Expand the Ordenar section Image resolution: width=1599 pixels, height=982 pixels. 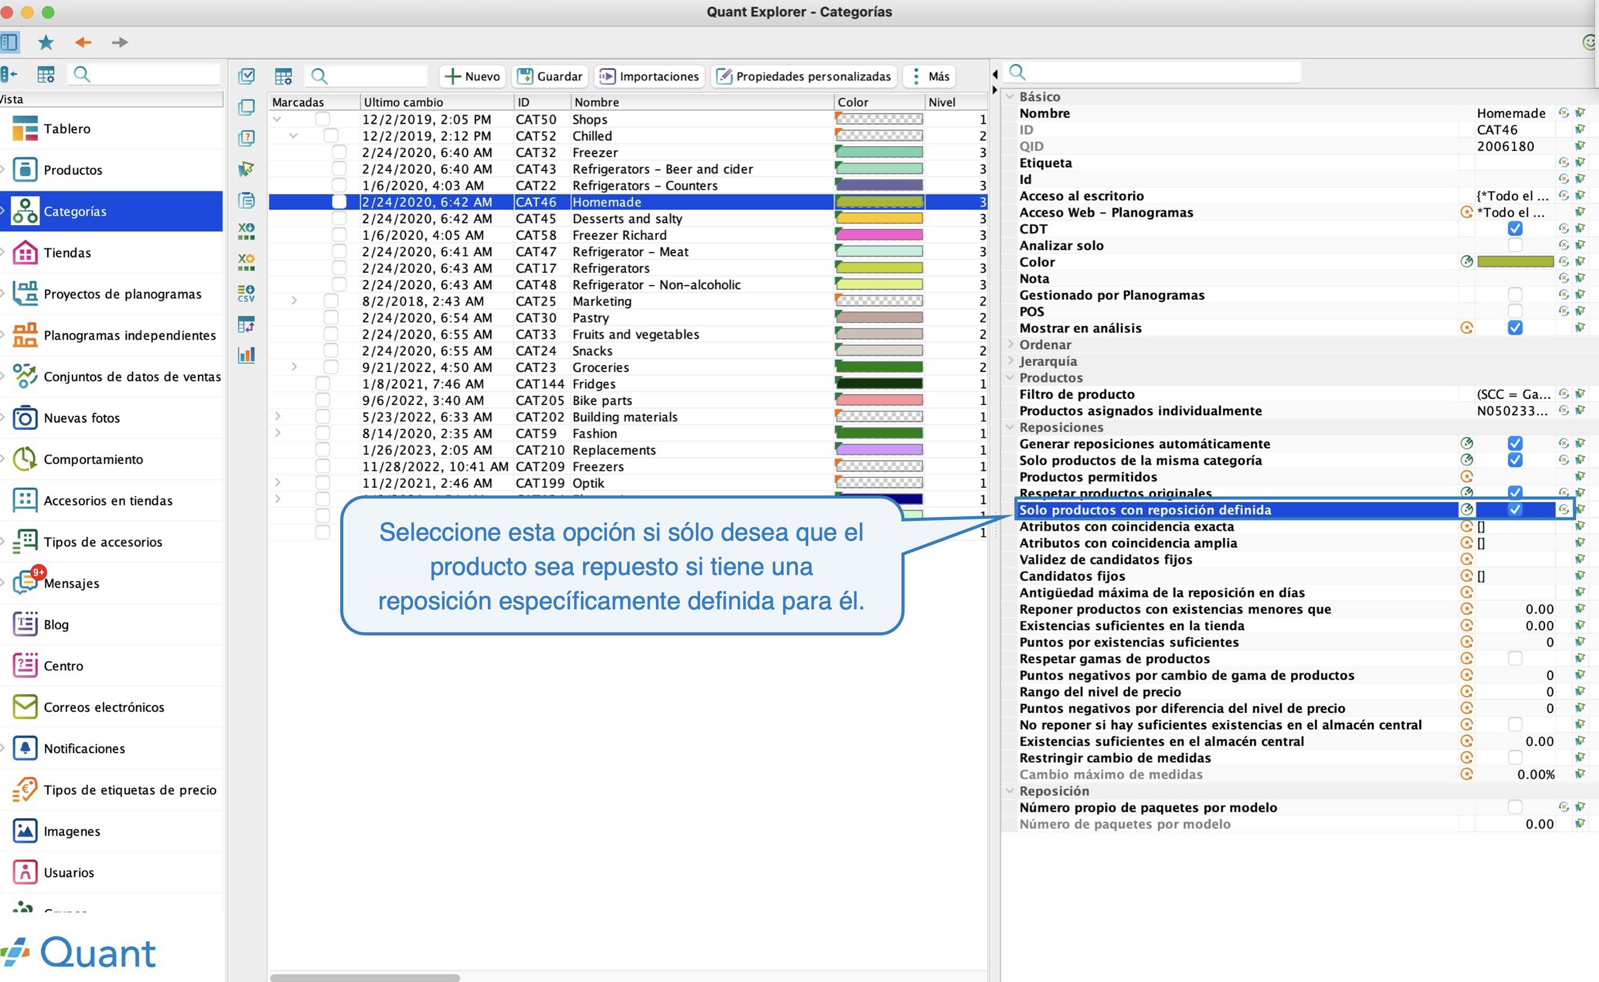(x=1010, y=344)
